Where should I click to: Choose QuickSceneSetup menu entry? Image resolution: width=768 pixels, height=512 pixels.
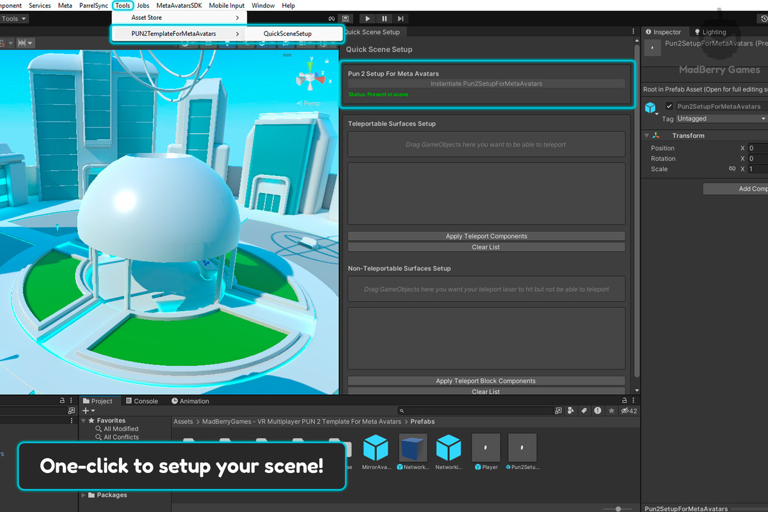[x=287, y=33]
